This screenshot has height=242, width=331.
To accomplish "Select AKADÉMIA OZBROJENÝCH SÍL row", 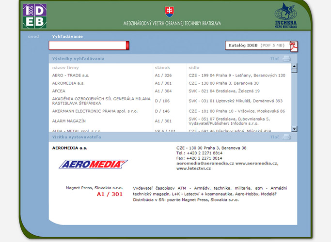I will coord(170,101).
